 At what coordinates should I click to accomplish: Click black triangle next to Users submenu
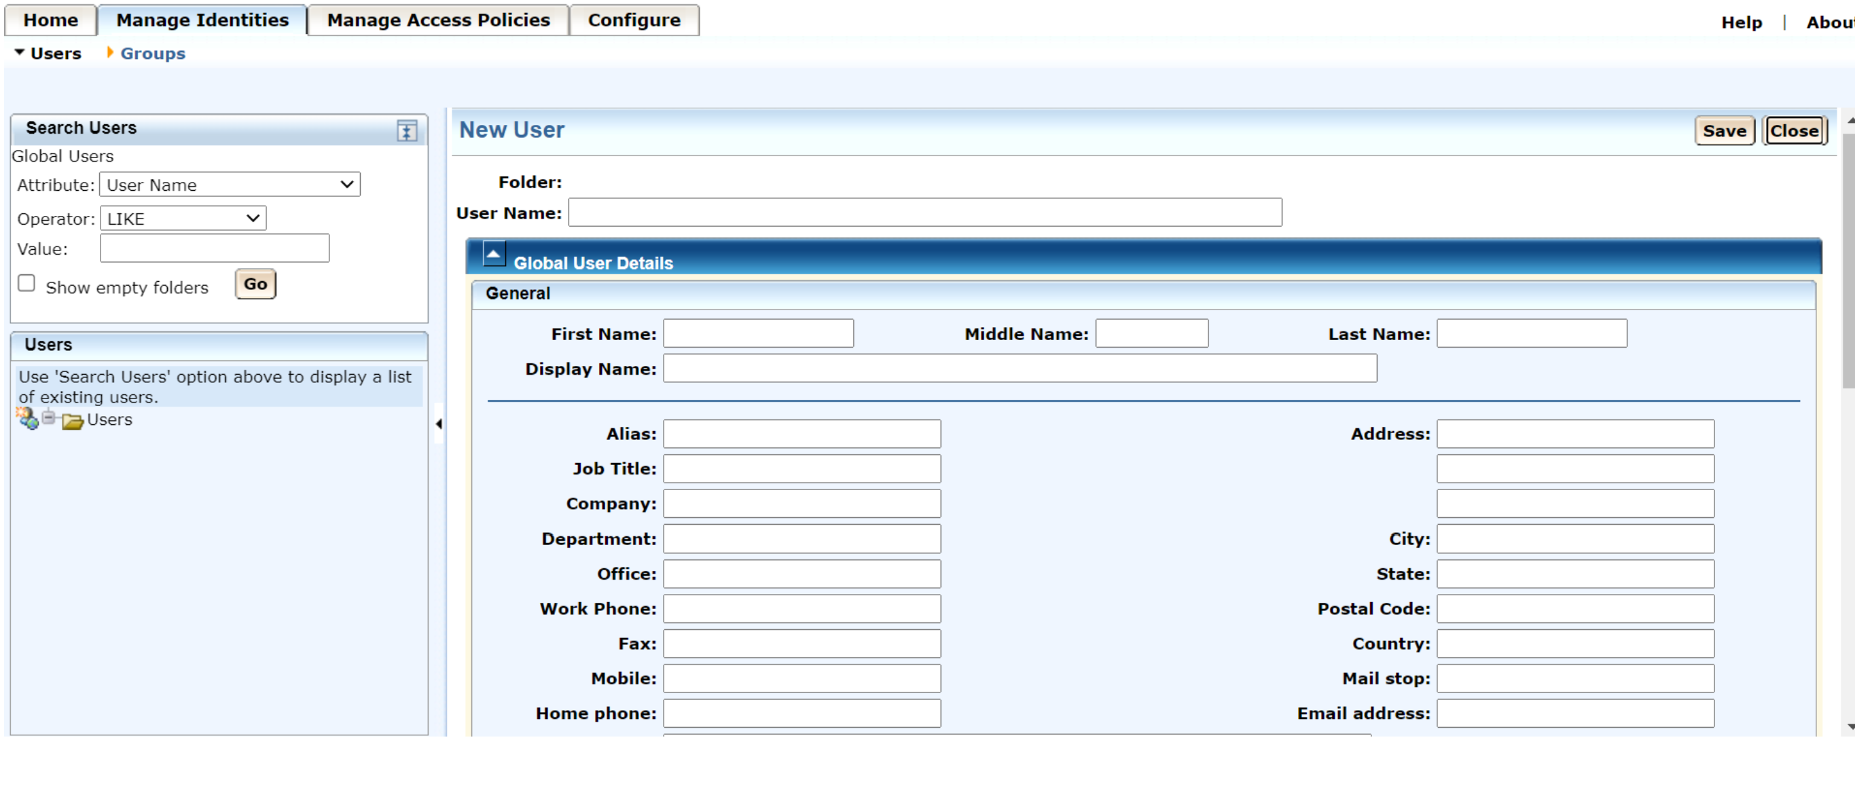20,52
